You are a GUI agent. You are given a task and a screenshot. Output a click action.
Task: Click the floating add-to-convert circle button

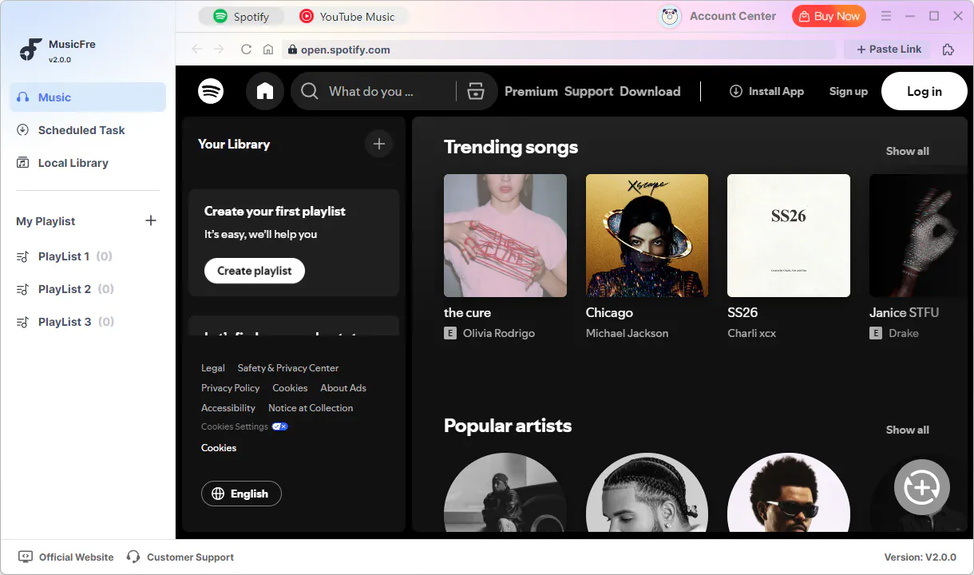coord(922,486)
